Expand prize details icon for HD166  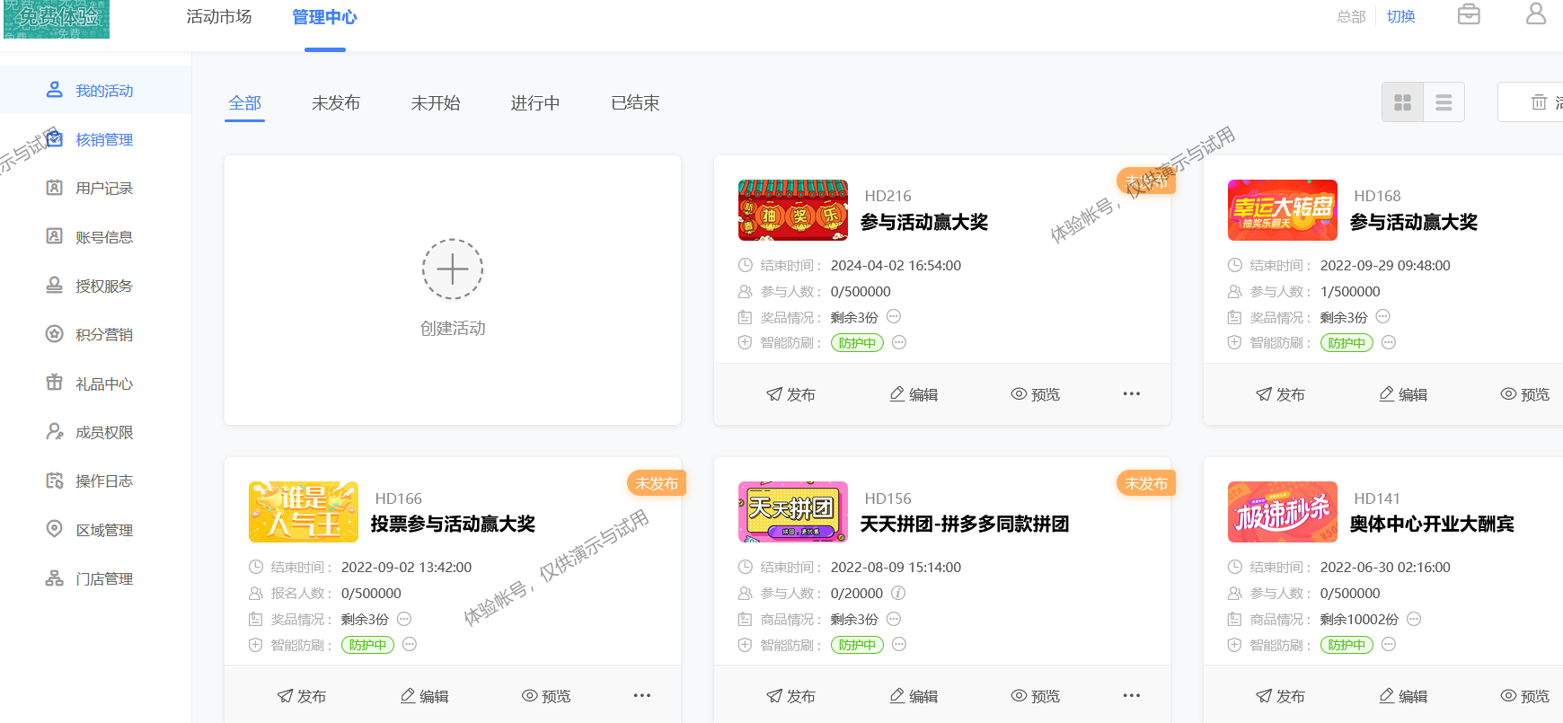pyautogui.click(x=404, y=619)
